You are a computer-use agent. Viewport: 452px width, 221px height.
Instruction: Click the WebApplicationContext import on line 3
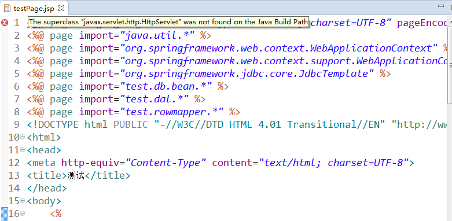[279, 49]
